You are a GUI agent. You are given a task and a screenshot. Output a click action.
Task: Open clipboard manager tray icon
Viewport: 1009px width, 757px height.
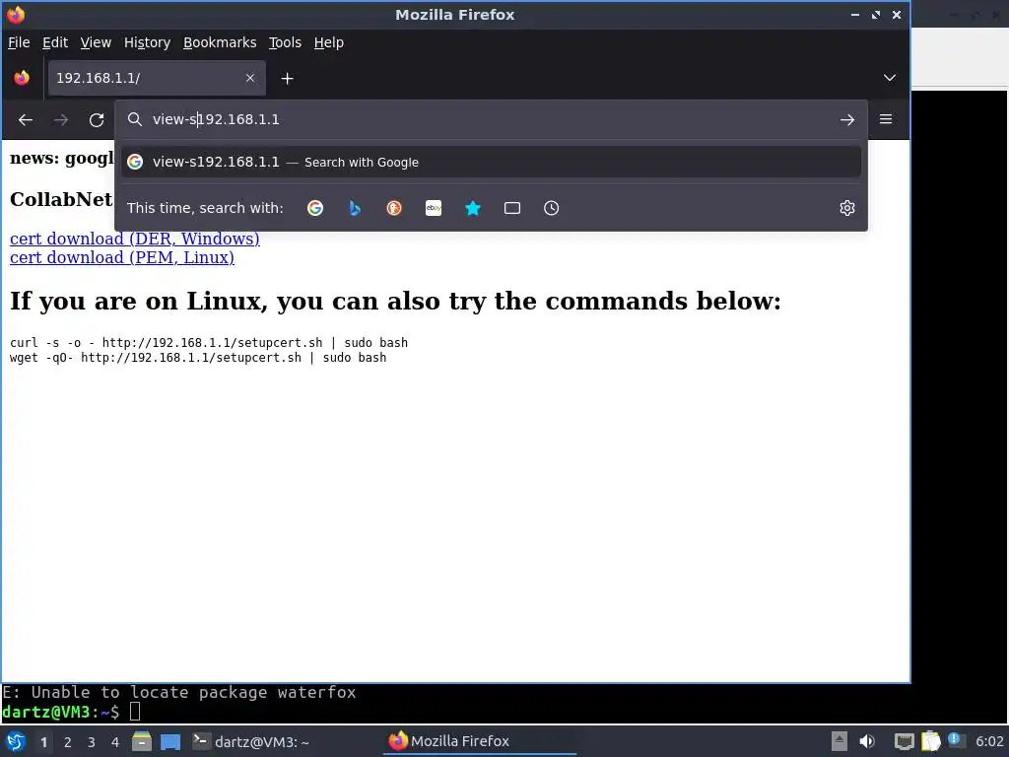pyautogui.click(x=930, y=741)
